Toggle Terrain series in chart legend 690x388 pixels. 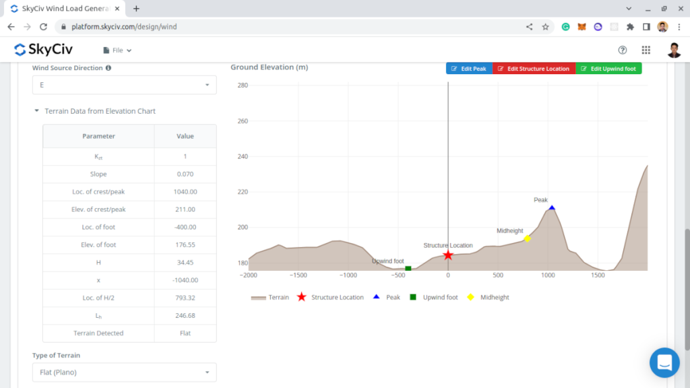click(x=270, y=297)
